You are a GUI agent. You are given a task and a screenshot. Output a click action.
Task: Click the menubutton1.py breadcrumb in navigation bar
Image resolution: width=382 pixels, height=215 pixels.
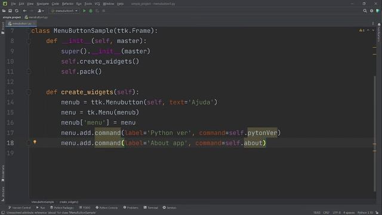click(x=36, y=17)
